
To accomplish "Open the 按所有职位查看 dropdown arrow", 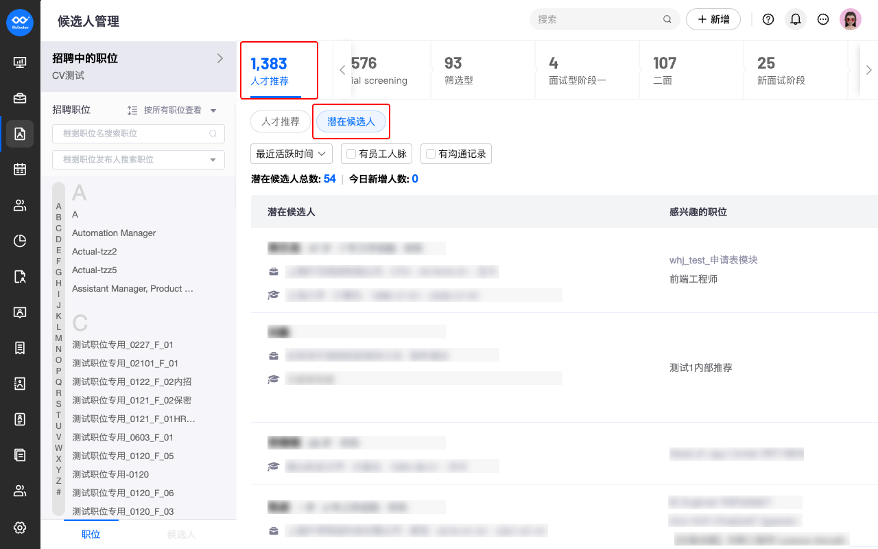I will tap(213, 110).
